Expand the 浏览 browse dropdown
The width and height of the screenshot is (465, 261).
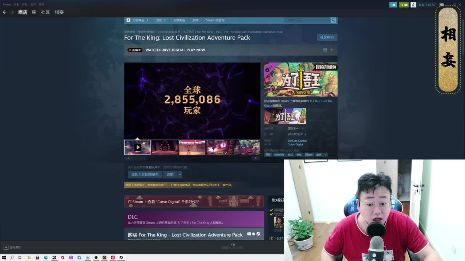(161, 20)
